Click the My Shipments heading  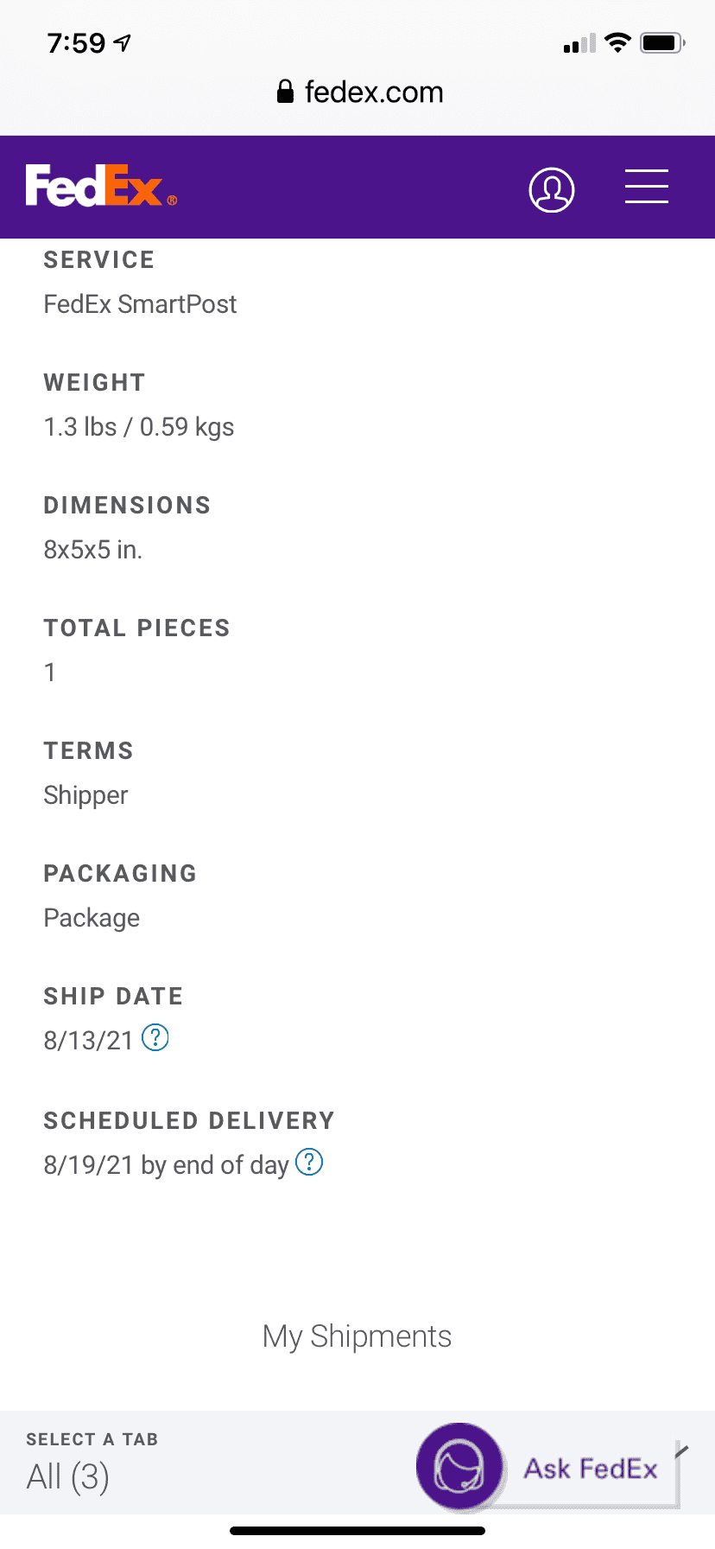coord(357,1336)
